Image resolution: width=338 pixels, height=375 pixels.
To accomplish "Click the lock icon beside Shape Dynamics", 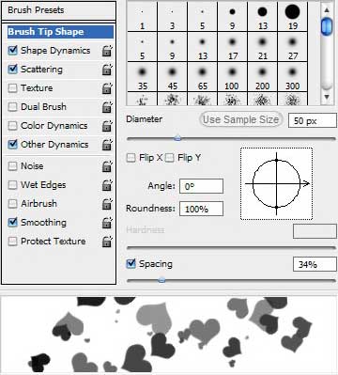I will coord(107,51).
